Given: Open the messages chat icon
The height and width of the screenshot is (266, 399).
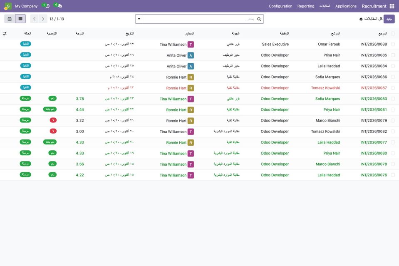Looking at the screenshot, I should pyautogui.click(x=59, y=6).
